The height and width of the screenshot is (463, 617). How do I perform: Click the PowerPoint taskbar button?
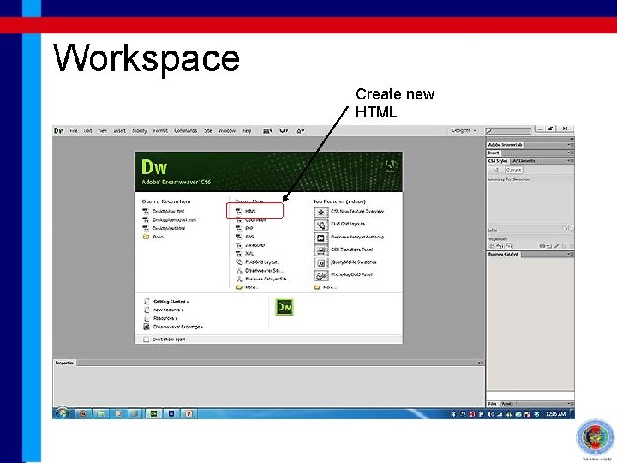[189, 414]
